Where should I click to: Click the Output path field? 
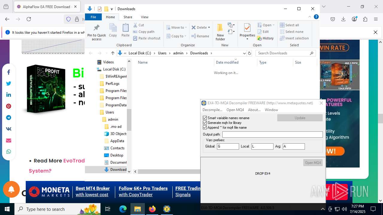(x=273, y=135)
